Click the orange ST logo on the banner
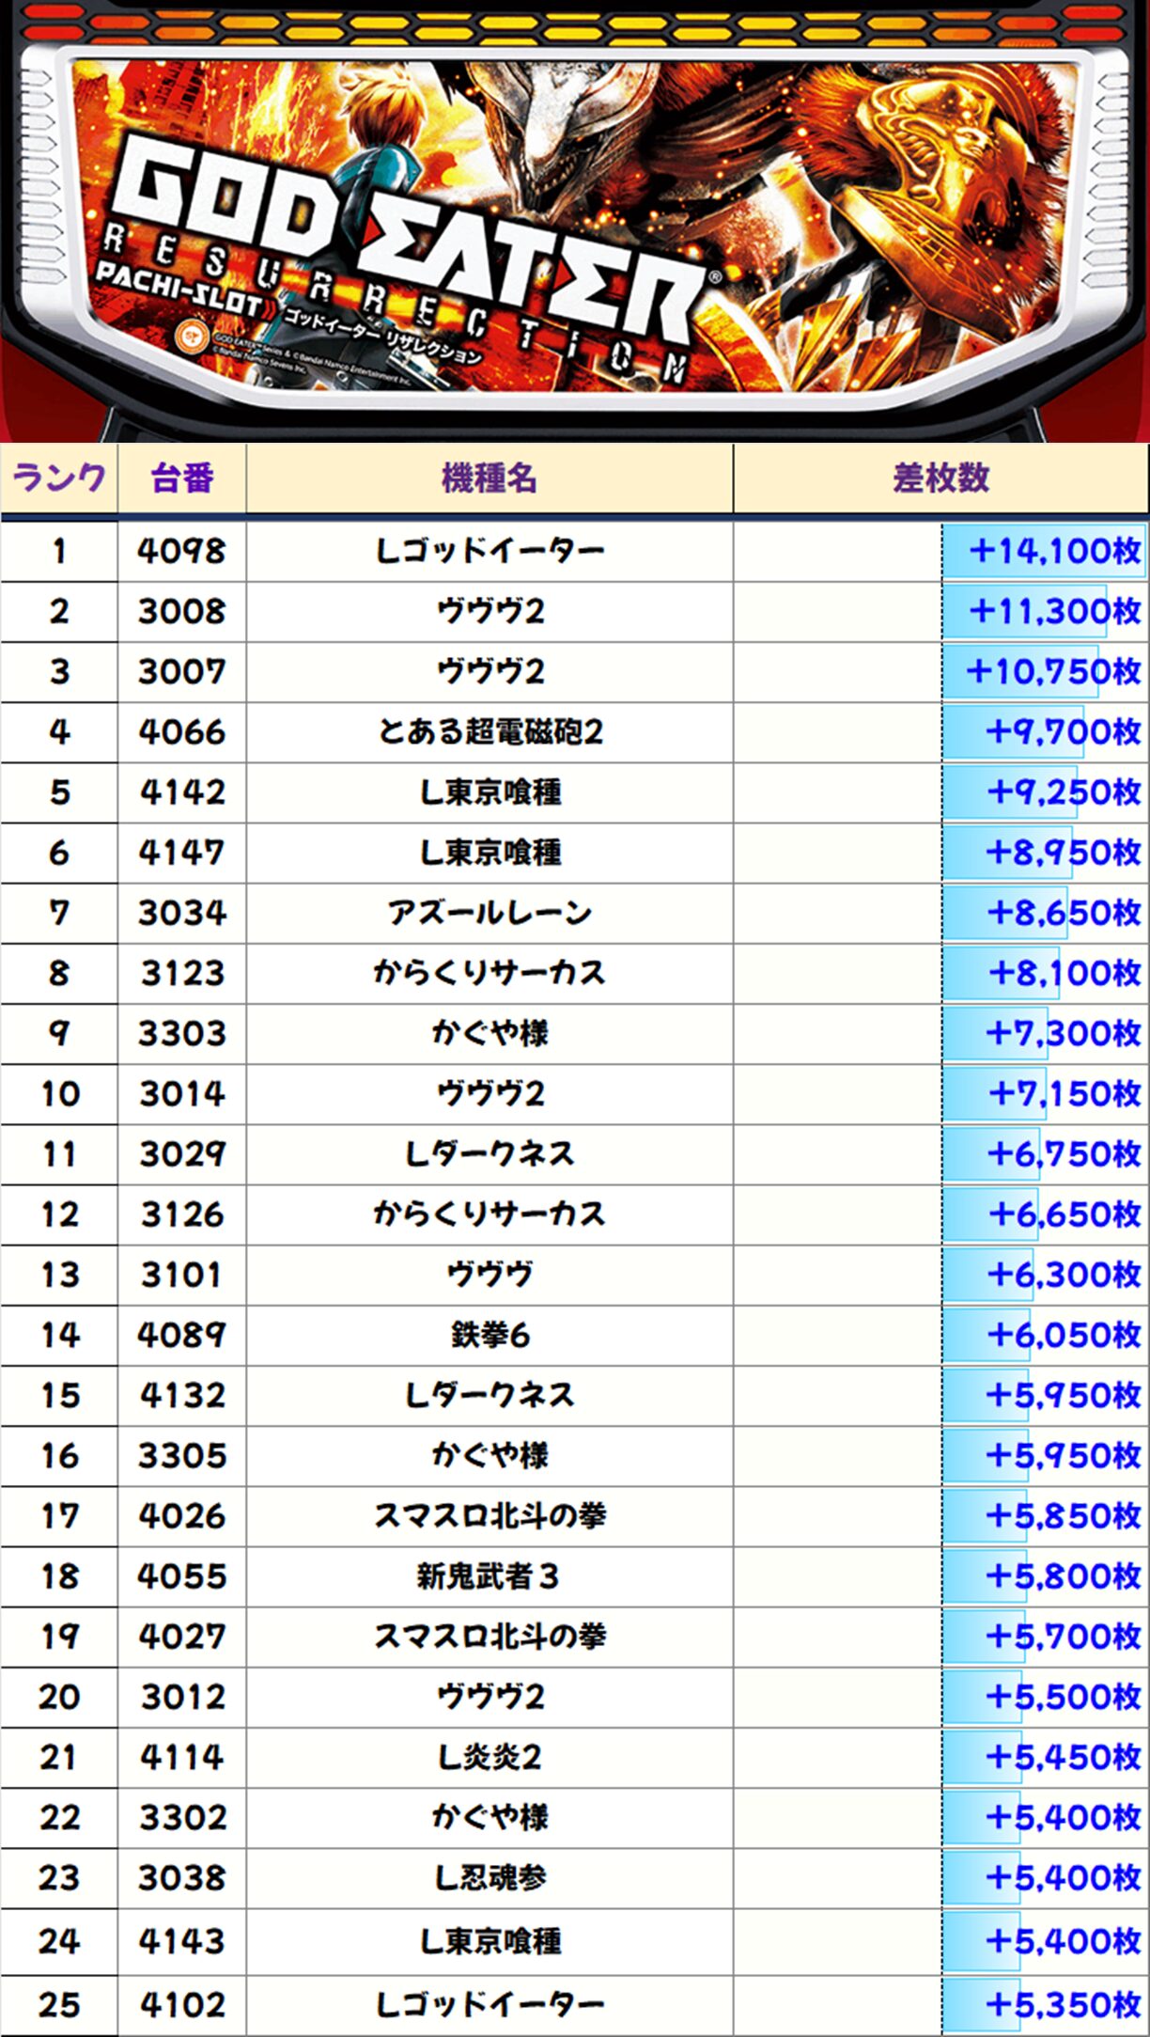Screen dimensions: 1150x2037 point(192,336)
